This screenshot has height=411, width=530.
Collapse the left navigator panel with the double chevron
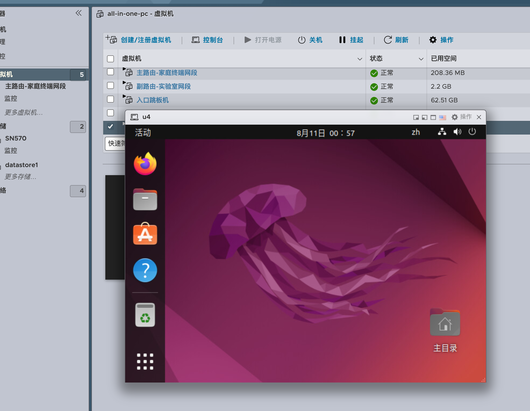(78, 13)
